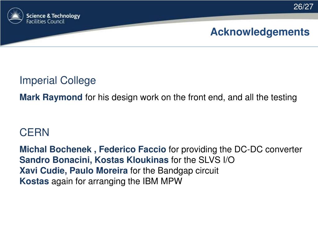Click the Acknowledgements slide title
Viewport: 318px width, 239px height.
click(260, 32)
